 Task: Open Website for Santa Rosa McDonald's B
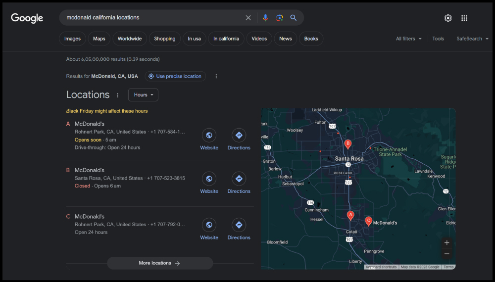(x=209, y=183)
